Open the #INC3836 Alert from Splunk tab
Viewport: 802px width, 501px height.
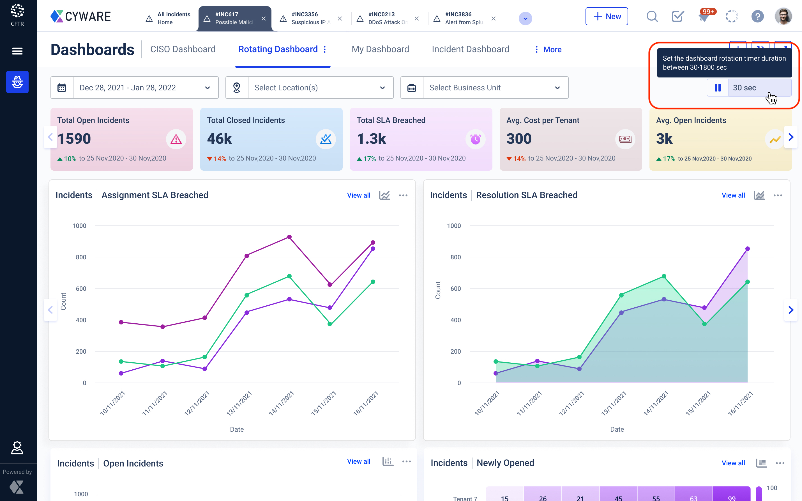click(459, 18)
